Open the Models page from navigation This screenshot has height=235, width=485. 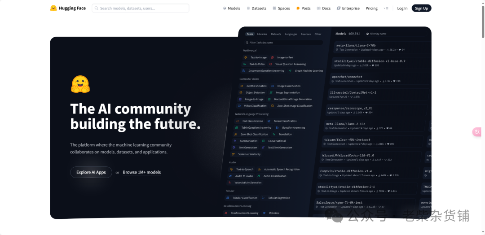(x=231, y=9)
